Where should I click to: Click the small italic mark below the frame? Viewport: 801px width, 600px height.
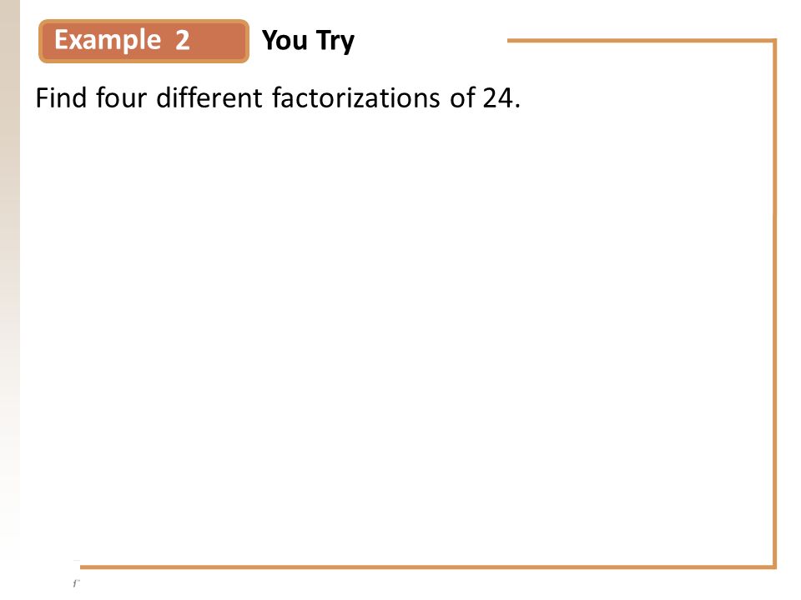pos(77,582)
